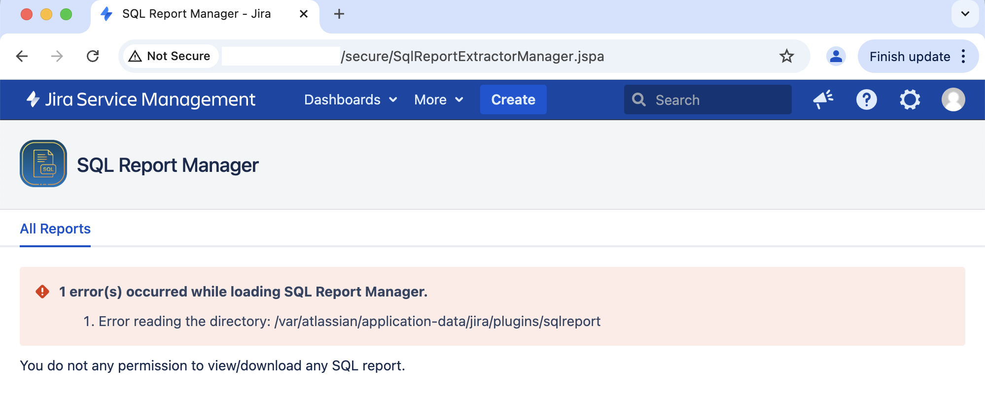Expand the Dashboards dropdown menu
This screenshot has width=985, height=395.
[x=351, y=100]
